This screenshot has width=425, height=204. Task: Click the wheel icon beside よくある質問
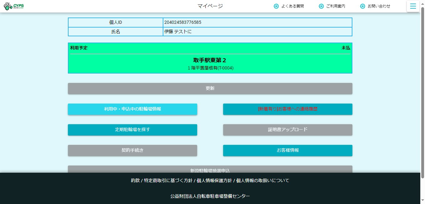coord(276,6)
